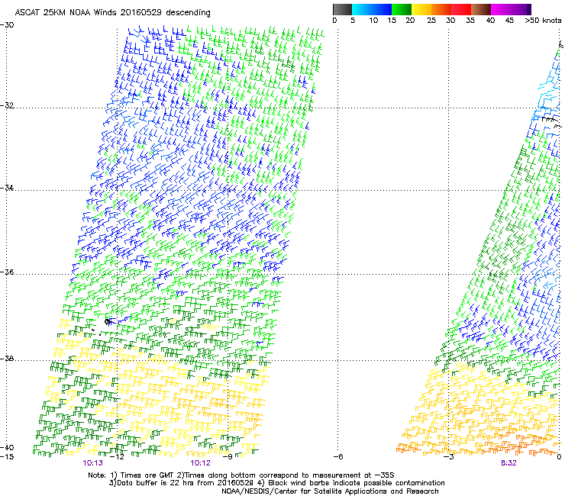Click the -38 latitude axis label
The height and width of the screenshot is (496, 565).
7,359
